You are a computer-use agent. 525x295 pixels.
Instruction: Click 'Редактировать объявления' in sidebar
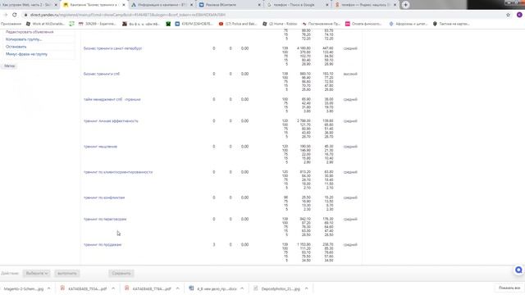tap(30, 32)
